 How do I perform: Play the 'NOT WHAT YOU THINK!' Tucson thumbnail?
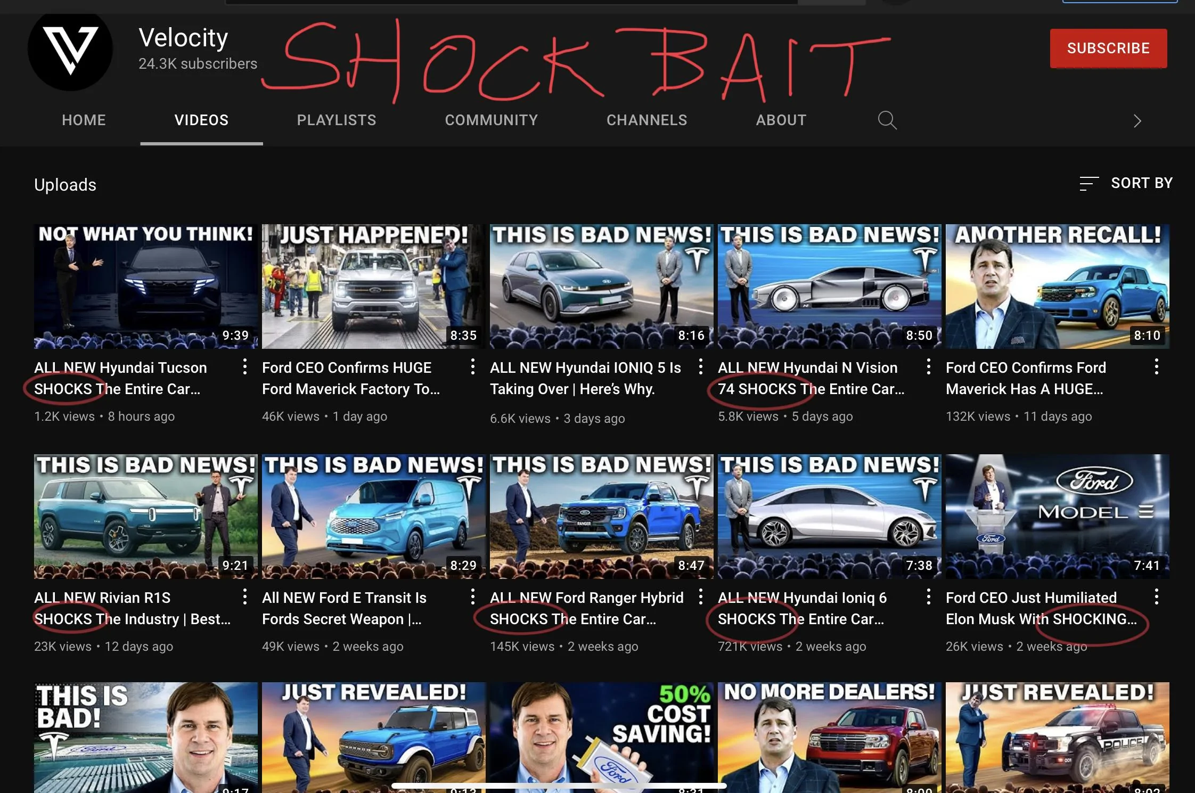[146, 287]
